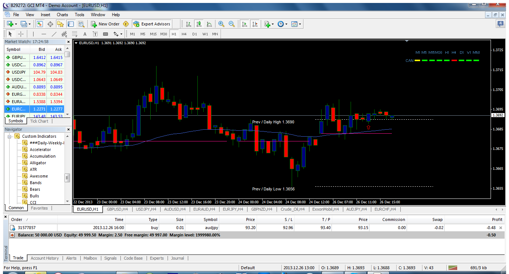Switch timeframe to M15
509x274 pixels.
pos(153,34)
